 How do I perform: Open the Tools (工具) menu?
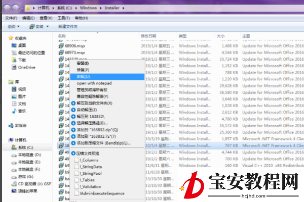(x=64, y=18)
